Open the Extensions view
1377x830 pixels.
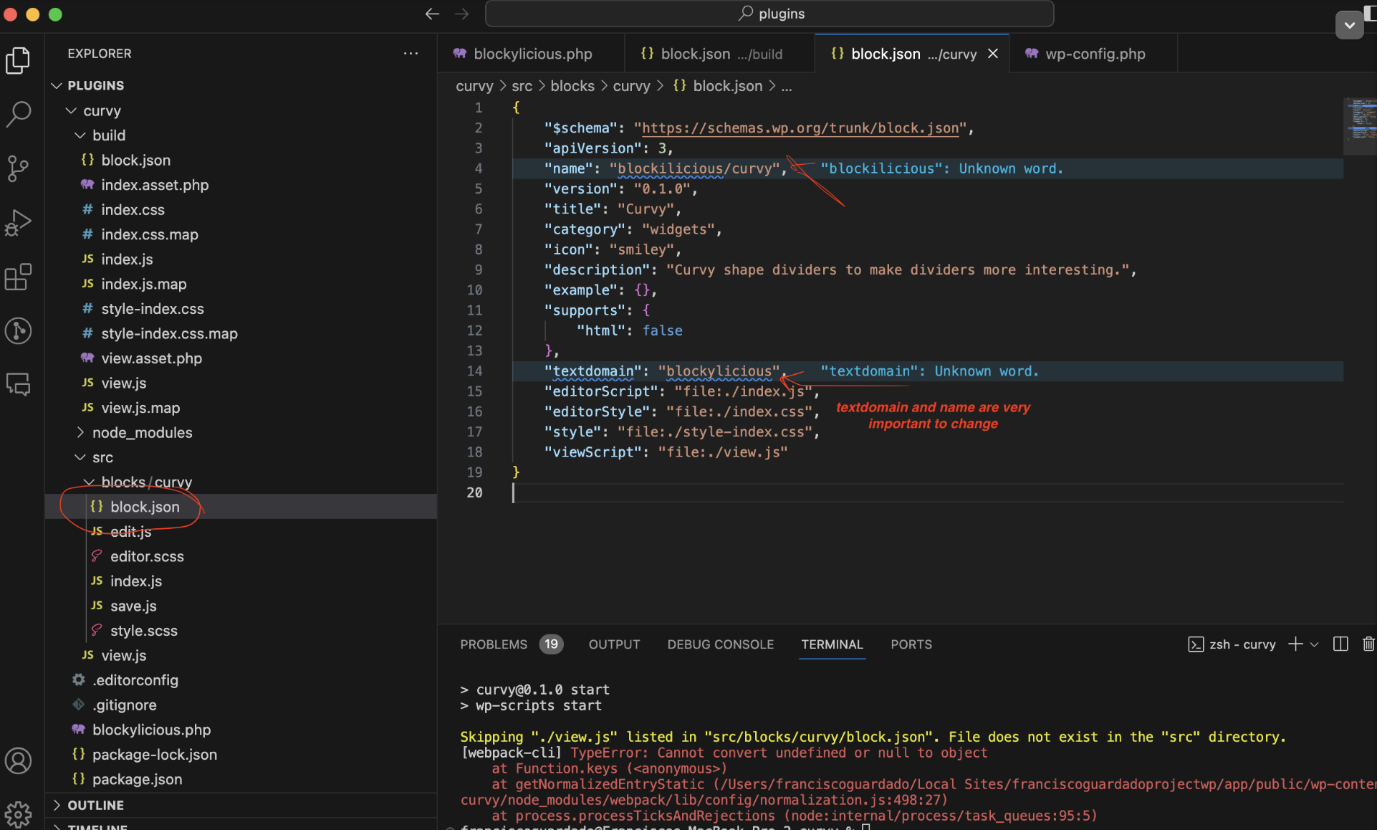click(x=18, y=277)
